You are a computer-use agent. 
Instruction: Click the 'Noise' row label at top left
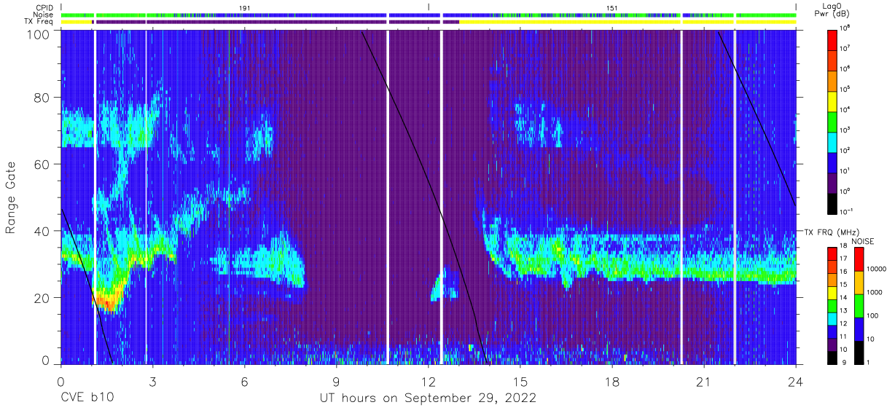click(x=43, y=14)
